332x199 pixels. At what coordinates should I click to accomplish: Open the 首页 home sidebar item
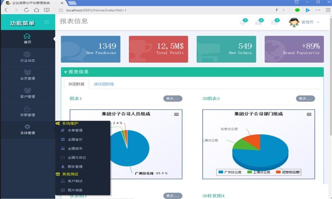(x=27, y=39)
